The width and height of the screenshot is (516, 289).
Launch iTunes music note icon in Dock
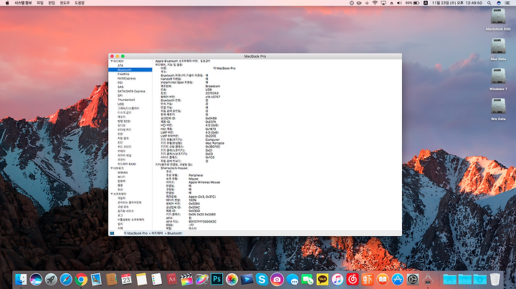coord(338,280)
